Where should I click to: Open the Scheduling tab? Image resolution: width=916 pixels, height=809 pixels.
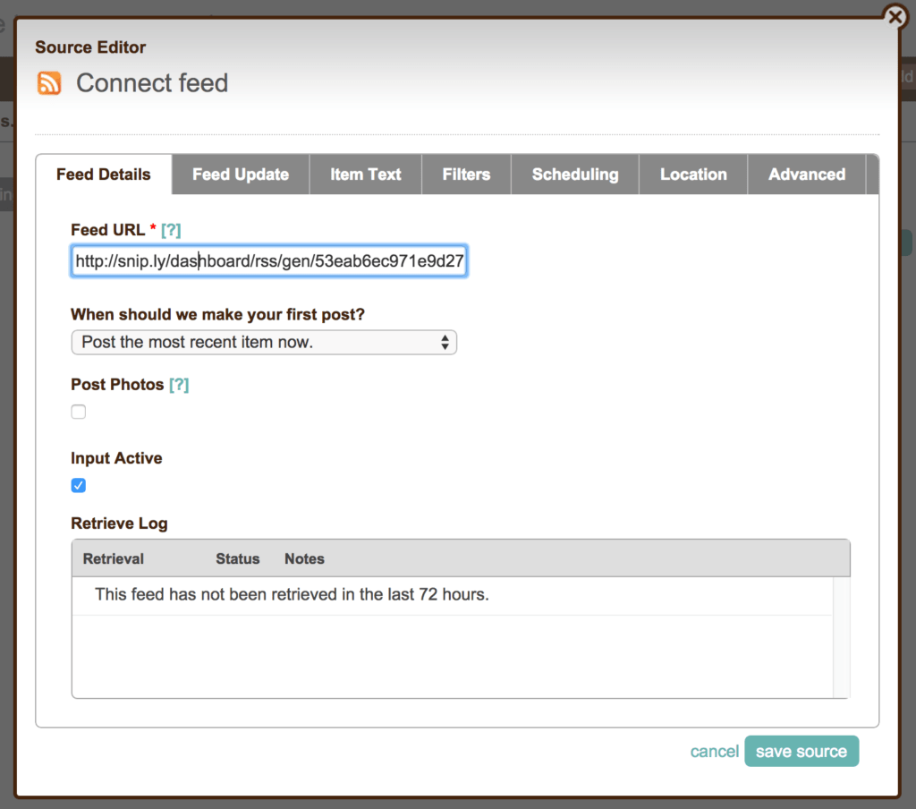click(x=574, y=175)
